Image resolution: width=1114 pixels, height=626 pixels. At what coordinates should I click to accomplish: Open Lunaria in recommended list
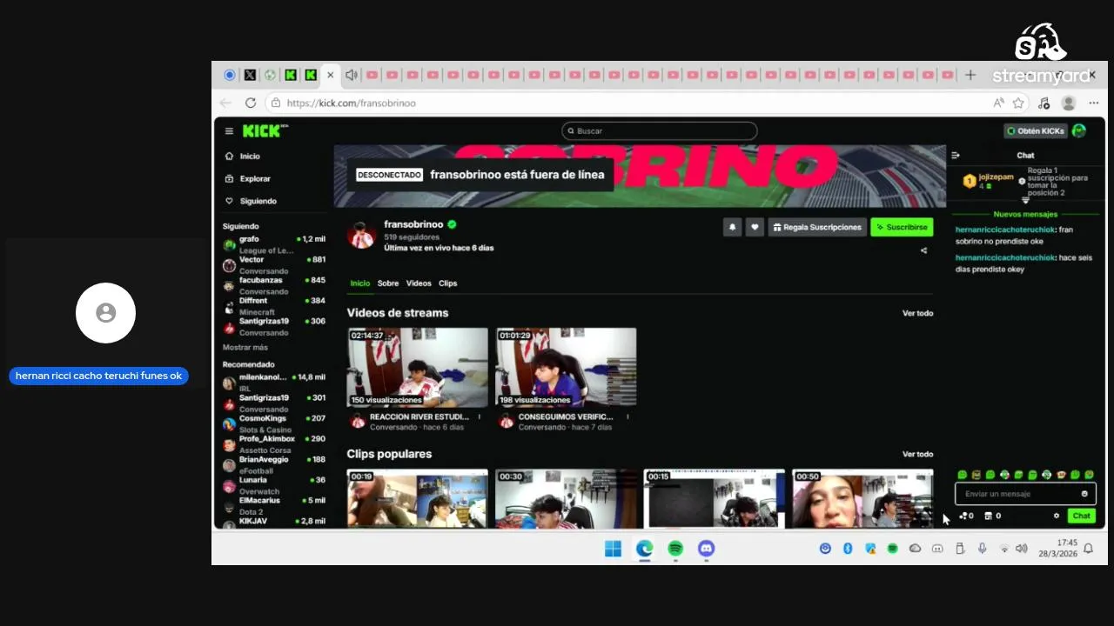274,485
